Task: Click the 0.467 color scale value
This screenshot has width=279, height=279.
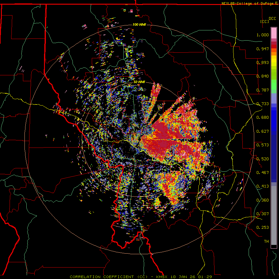Action: [263, 173]
